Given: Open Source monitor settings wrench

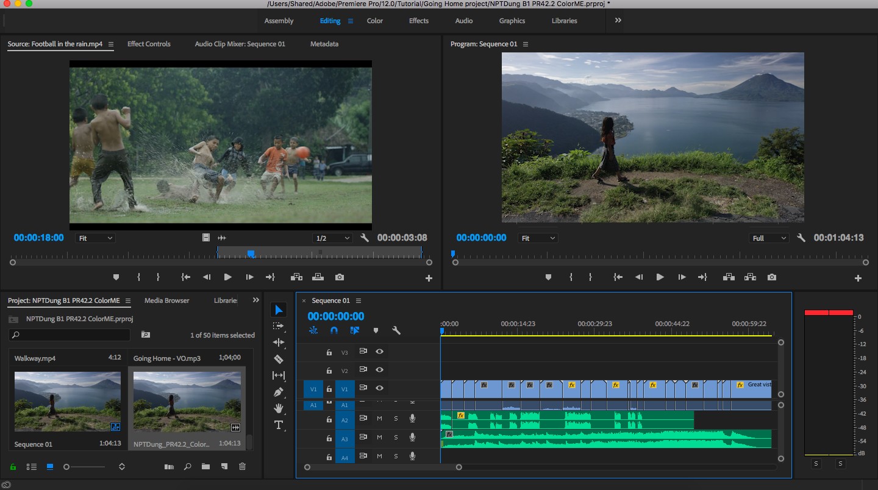Looking at the screenshot, I should click(365, 238).
